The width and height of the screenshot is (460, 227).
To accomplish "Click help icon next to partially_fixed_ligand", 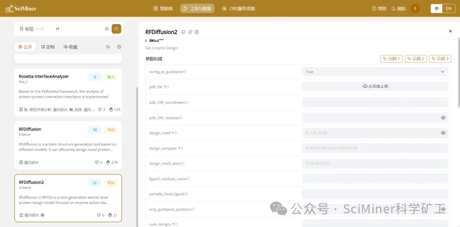I will click(186, 194).
